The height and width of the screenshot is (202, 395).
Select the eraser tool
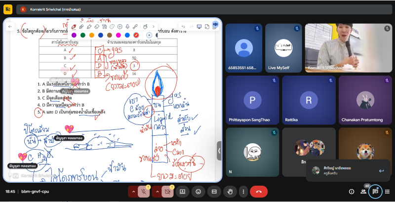tap(97, 26)
